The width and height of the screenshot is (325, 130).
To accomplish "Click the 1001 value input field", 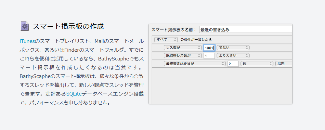I will tap(209, 48).
